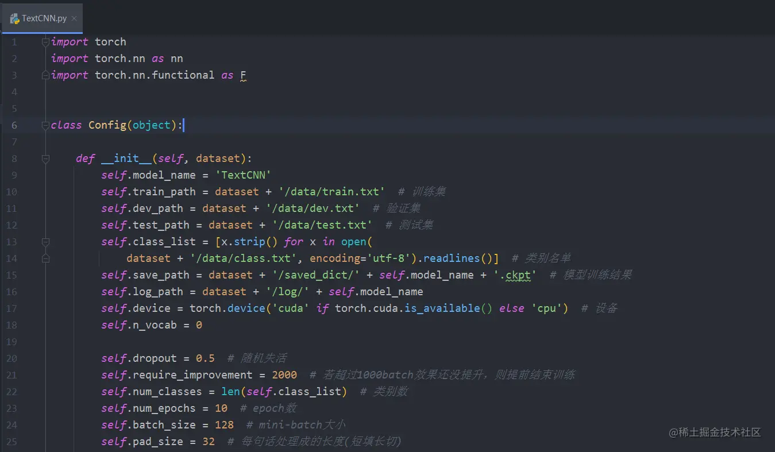Click the batch_size value 128
This screenshot has width=775, height=452.
[224, 425]
